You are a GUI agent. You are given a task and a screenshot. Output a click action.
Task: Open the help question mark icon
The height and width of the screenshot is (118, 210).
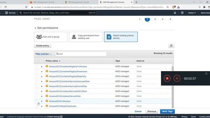(x=182, y=13)
